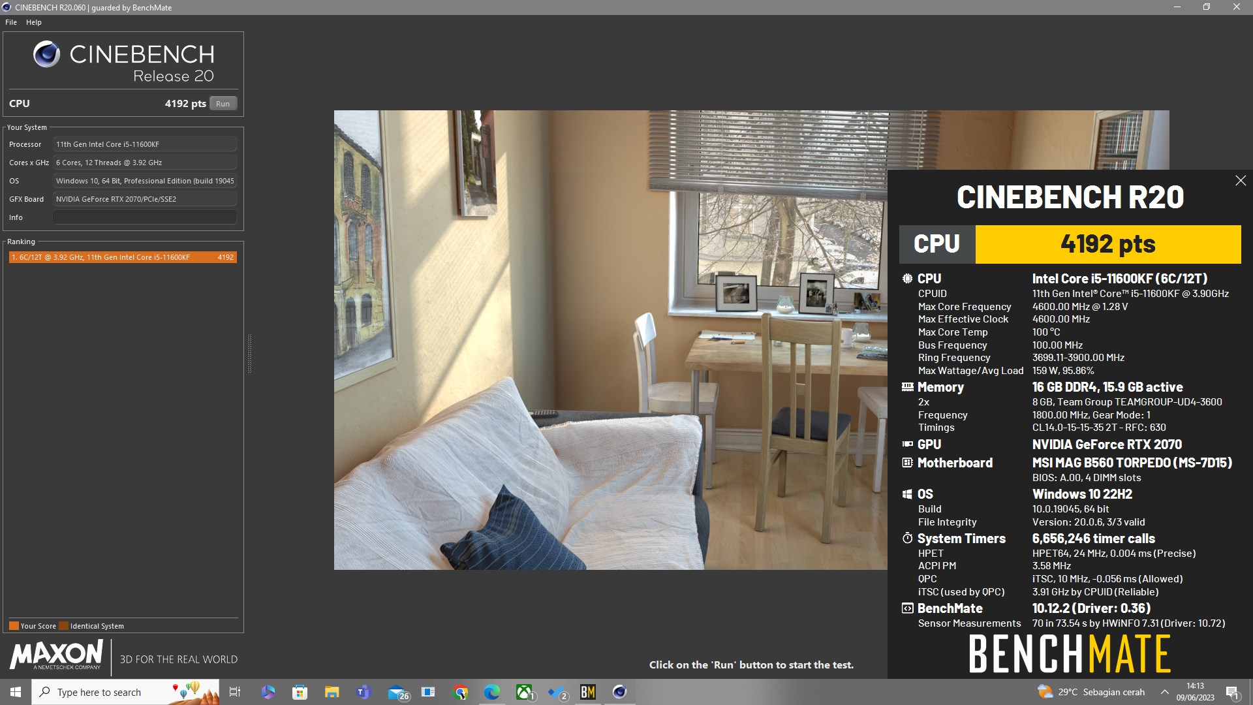
Task: Click the System Timers stopwatch icon
Action: 907,539
